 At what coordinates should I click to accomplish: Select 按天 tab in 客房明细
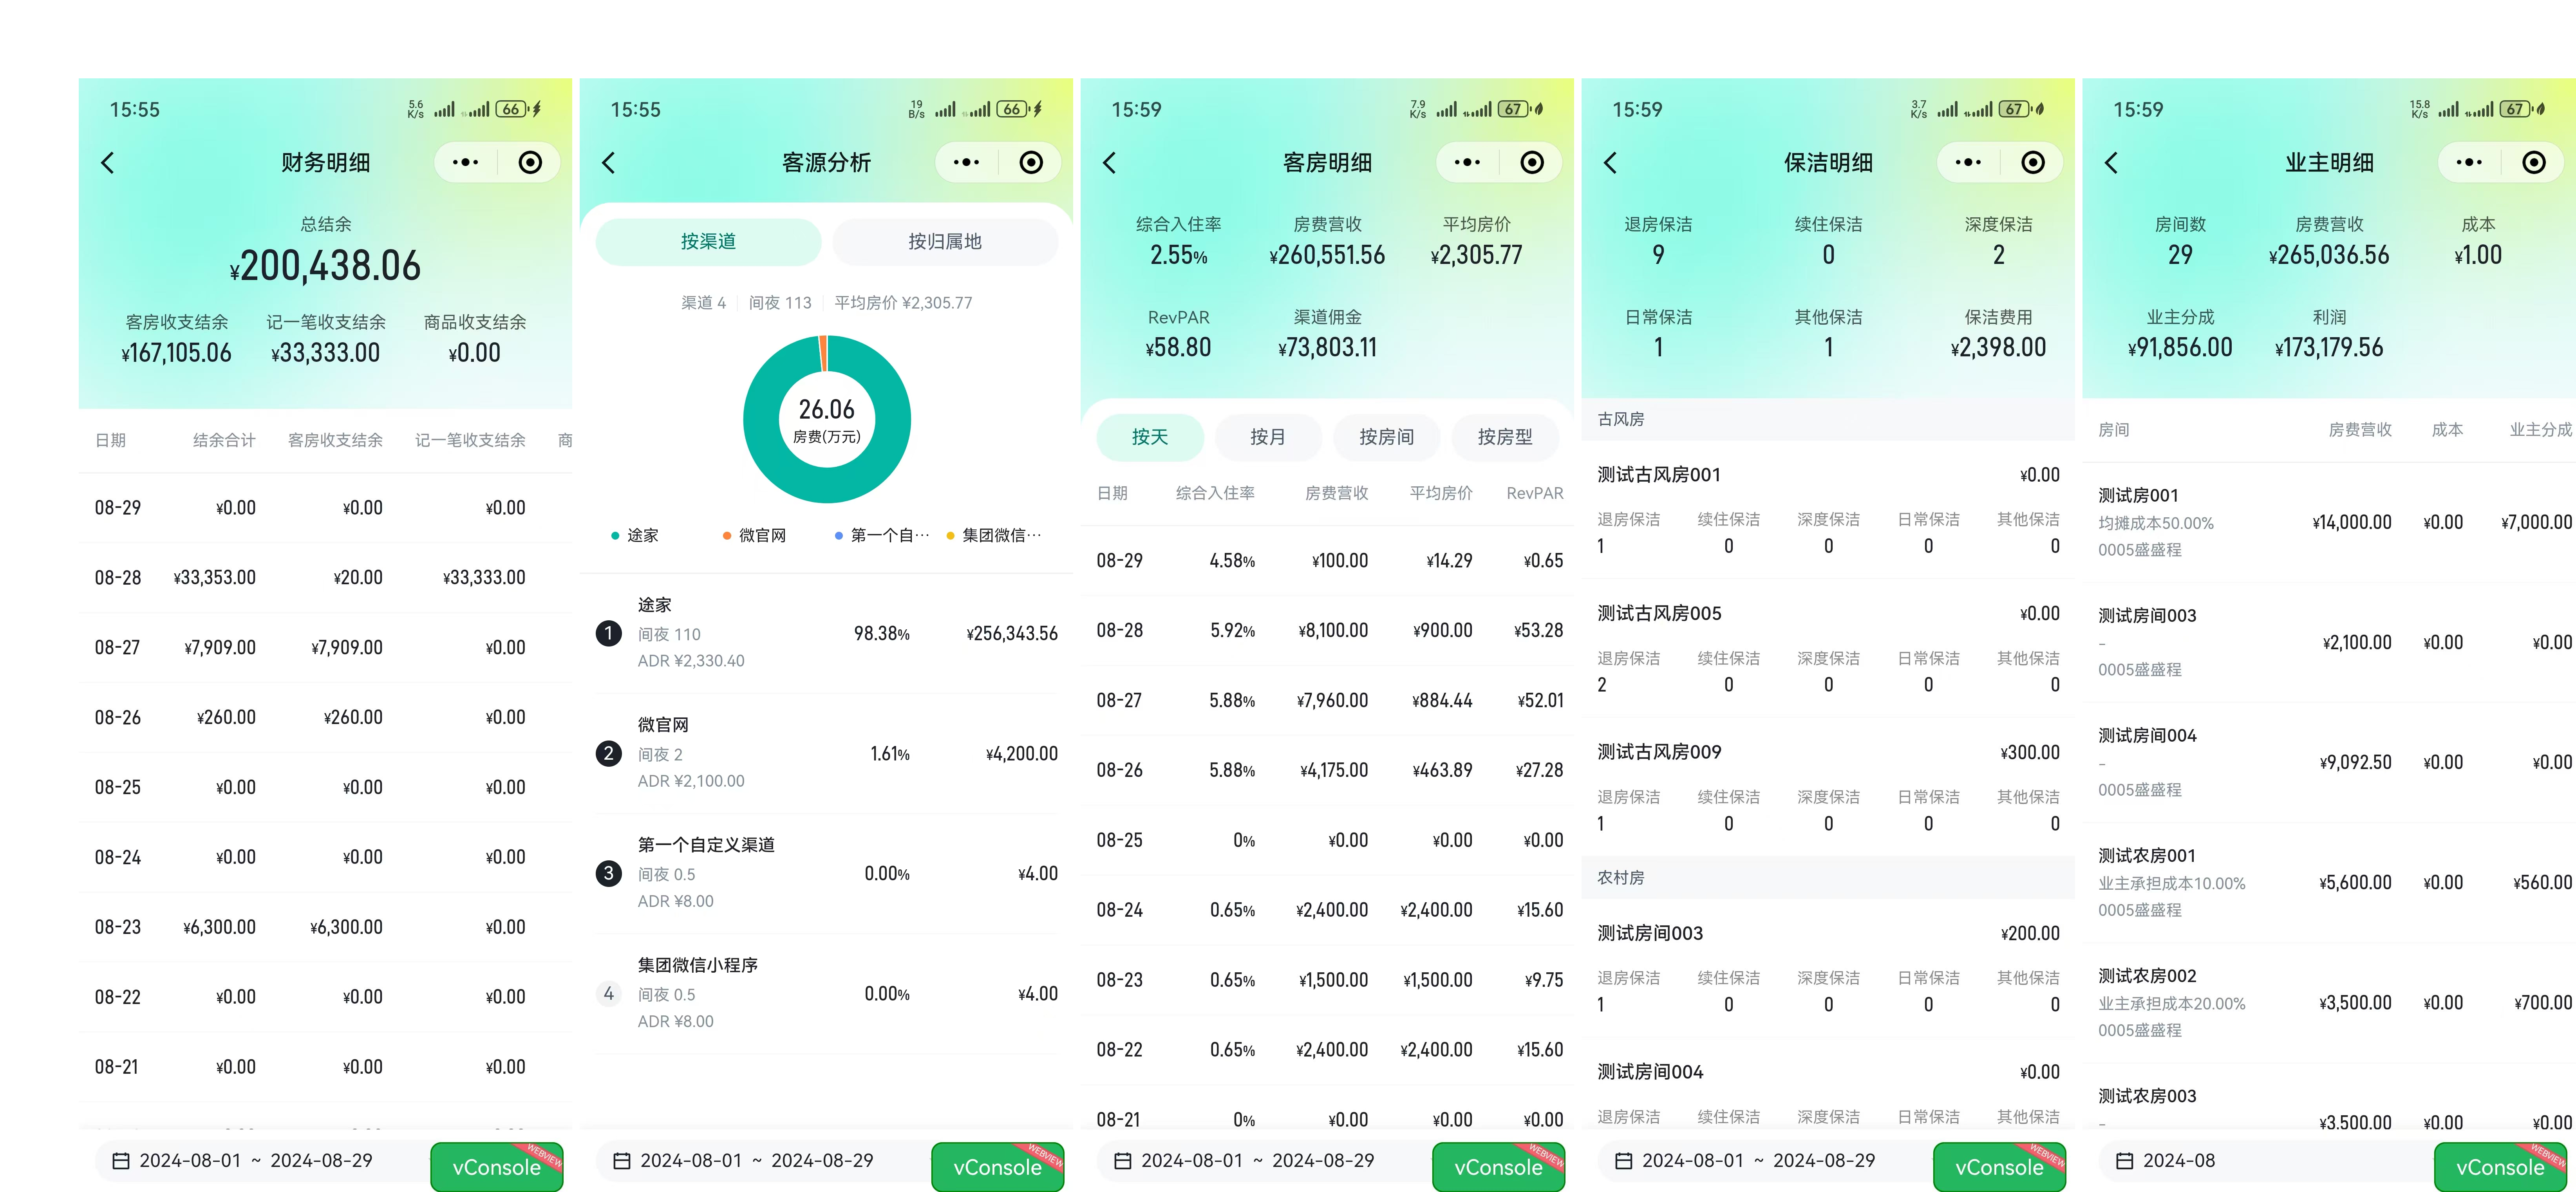pyautogui.click(x=1150, y=437)
